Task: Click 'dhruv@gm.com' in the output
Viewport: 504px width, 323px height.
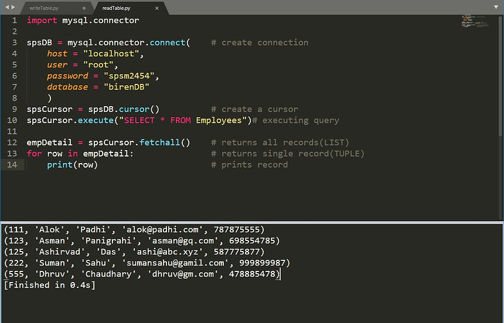Action: point(183,274)
